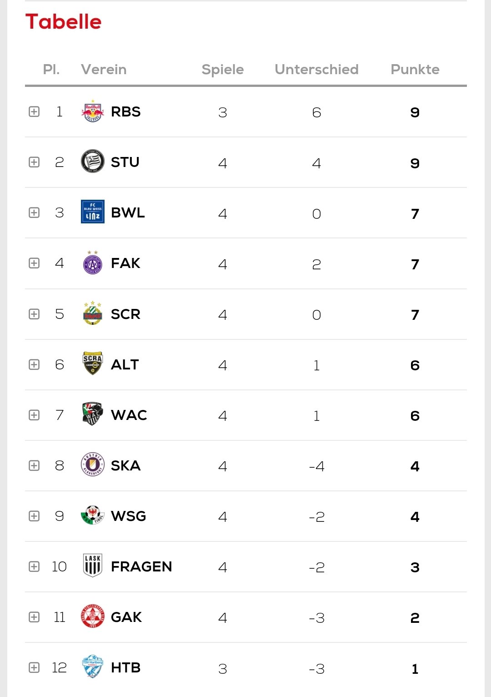Click the GAK red crest
Image resolution: width=491 pixels, height=697 pixels.
93,616
